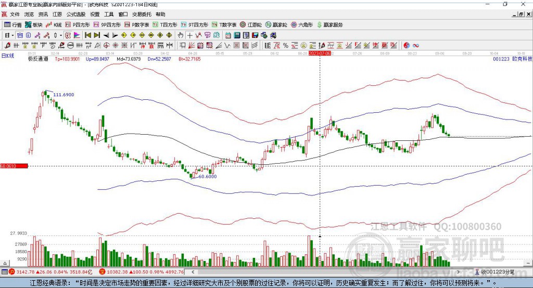Click the 001223 欧克科技 stock name
Screen dimensions: 533x288
point(513,59)
